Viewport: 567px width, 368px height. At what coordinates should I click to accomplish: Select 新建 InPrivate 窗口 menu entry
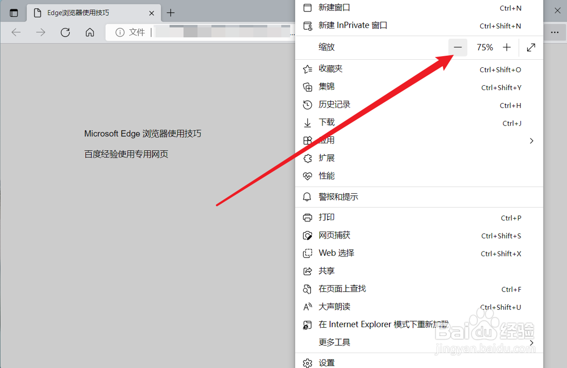point(419,25)
